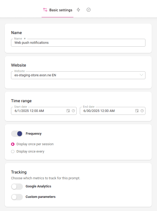Open the Start date clock time picker
The width and height of the screenshot is (157, 211).
coord(73,111)
